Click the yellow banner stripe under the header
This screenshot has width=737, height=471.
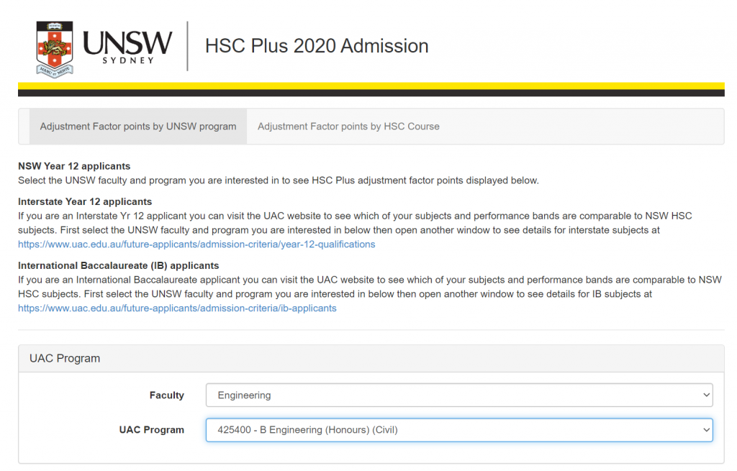coord(371,86)
